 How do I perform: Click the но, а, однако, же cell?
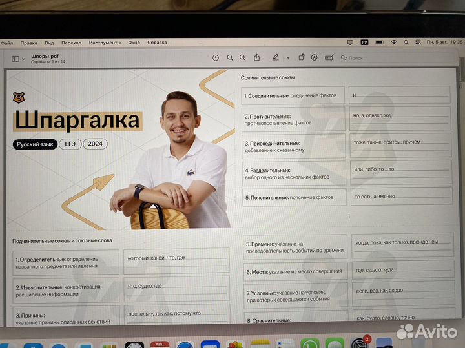[400, 119]
